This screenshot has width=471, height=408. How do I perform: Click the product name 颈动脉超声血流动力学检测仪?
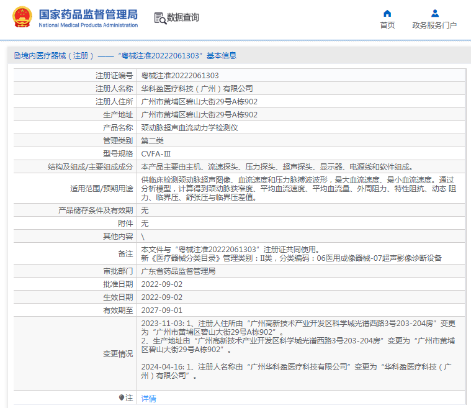tap(189, 128)
